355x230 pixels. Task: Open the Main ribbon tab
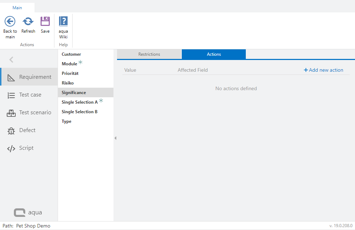[17, 8]
